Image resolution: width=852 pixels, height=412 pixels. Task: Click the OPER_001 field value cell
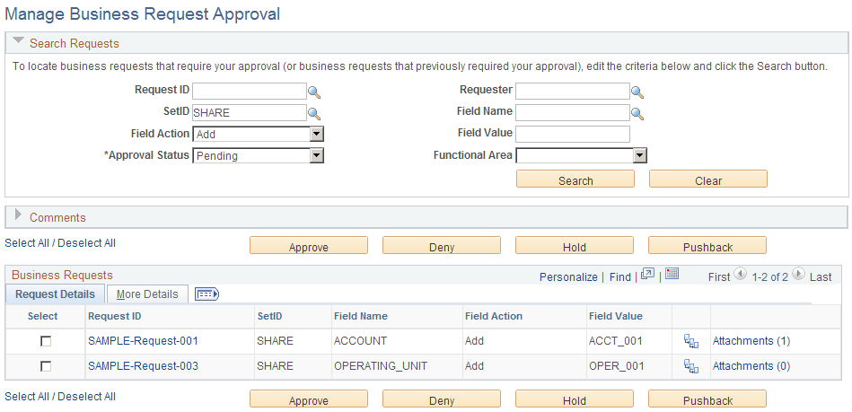pyautogui.click(x=617, y=366)
